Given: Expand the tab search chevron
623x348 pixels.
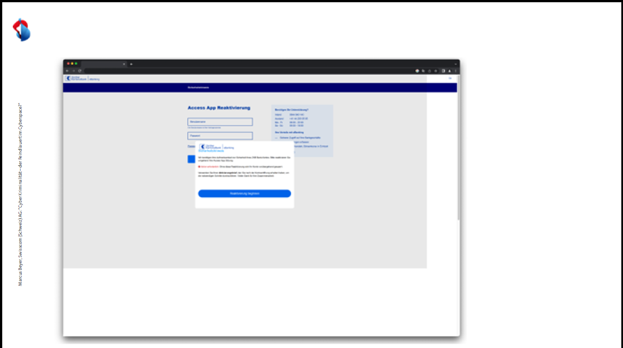Looking at the screenshot, I should click(455, 64).
